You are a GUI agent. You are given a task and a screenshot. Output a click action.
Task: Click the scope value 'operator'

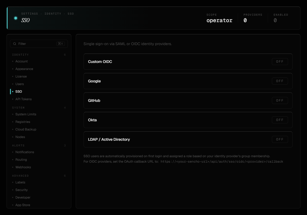point(219,20)
